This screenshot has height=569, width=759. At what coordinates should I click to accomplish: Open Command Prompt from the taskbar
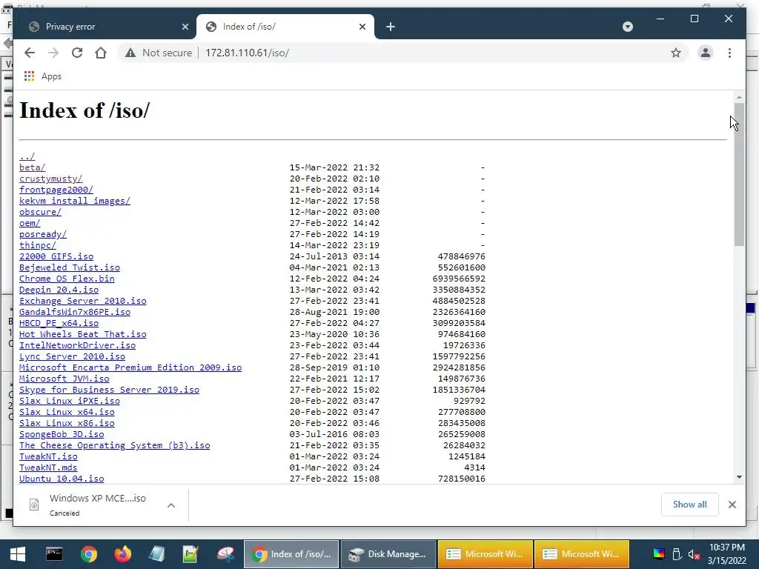pos(54,554)
